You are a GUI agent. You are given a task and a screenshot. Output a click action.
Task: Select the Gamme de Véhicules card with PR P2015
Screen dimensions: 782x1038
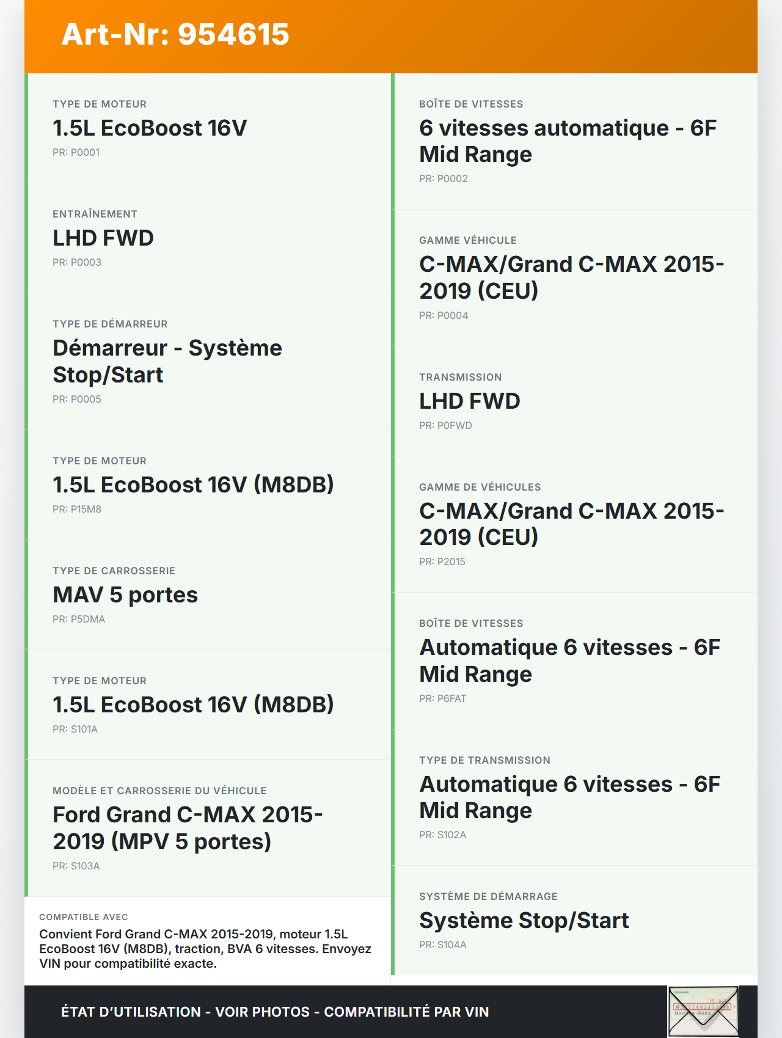[574, 524]
